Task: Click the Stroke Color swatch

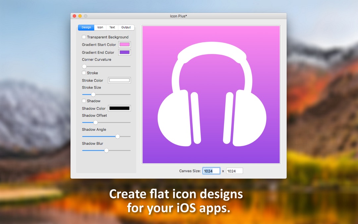Action: [x=119, y=80]
